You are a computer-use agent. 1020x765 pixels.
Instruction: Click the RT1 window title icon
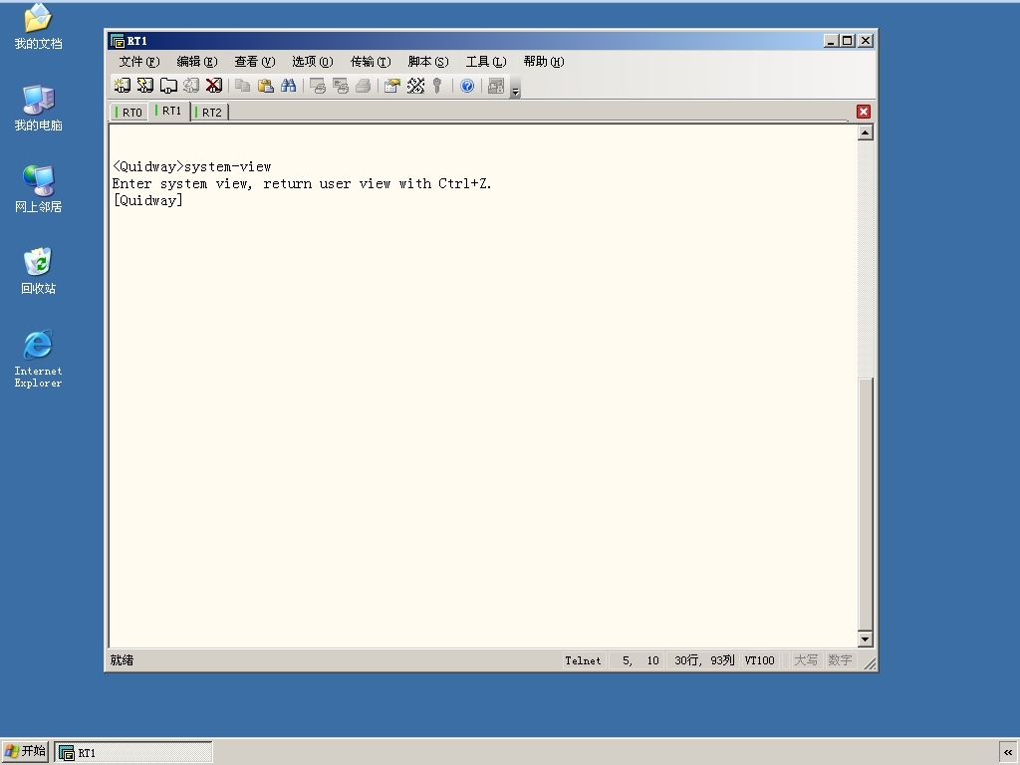(118, 41)
